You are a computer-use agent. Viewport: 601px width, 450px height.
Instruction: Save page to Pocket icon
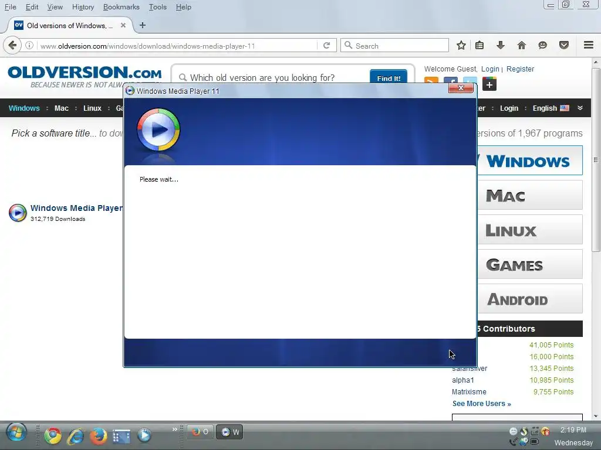[564, 46]
